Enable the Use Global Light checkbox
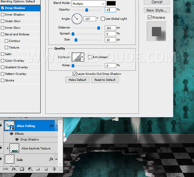This screenshot has height=177, width=194. click(103, 19)
